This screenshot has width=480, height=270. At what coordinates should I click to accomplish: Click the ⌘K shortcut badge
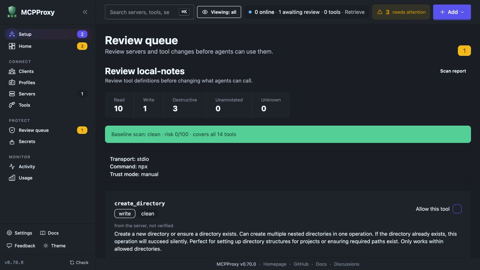tap(184, 12)
